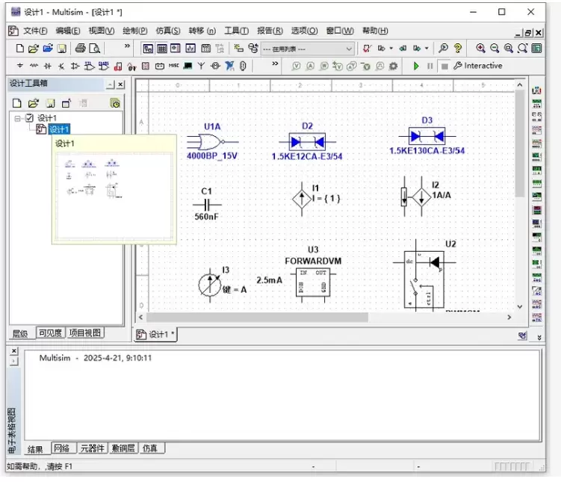
Task: Start the simulation with green play
Action: coord(416,66)
